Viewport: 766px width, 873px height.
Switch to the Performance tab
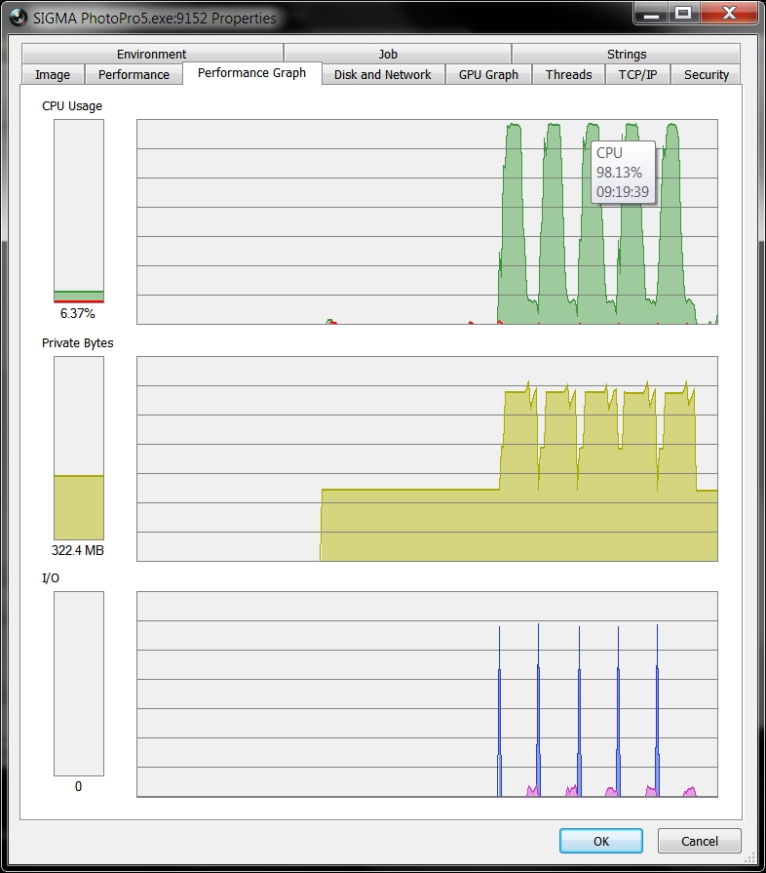(x=134, y=74)
